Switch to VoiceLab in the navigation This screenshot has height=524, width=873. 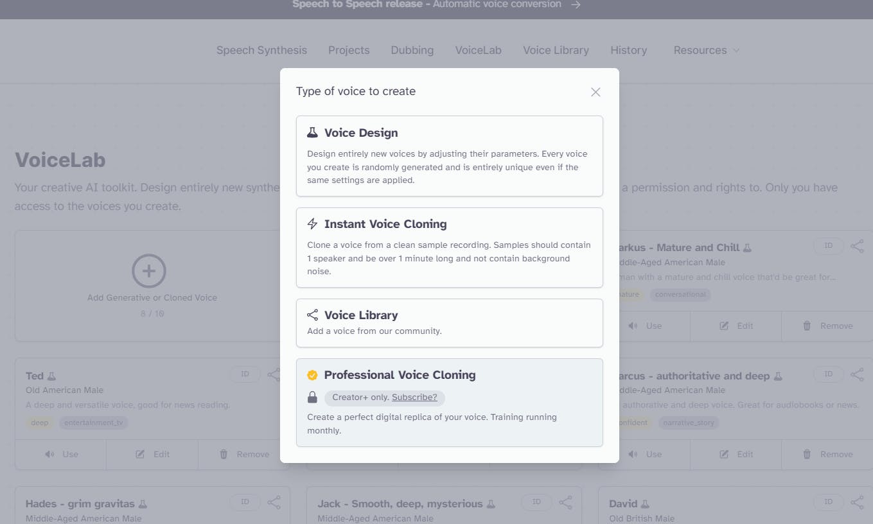tap(479, 50)
